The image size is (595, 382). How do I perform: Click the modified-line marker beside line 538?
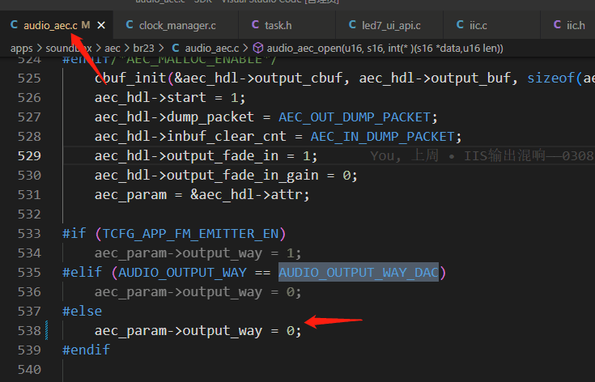point(47,330)
